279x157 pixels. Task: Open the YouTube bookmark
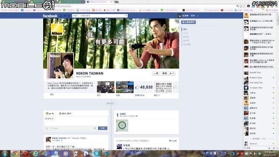pos(227,10)
